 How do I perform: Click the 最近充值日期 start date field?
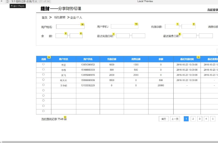point(123,36)
